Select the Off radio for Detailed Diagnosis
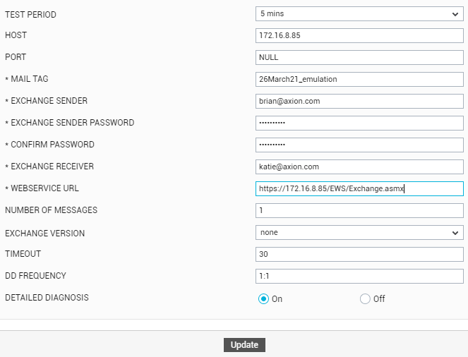 pyautogui.click(x=365, y=298)
